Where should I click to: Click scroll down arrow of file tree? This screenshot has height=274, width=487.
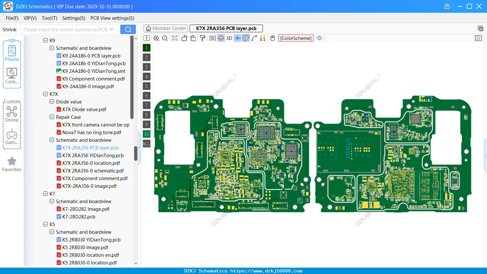click(136, 263)
